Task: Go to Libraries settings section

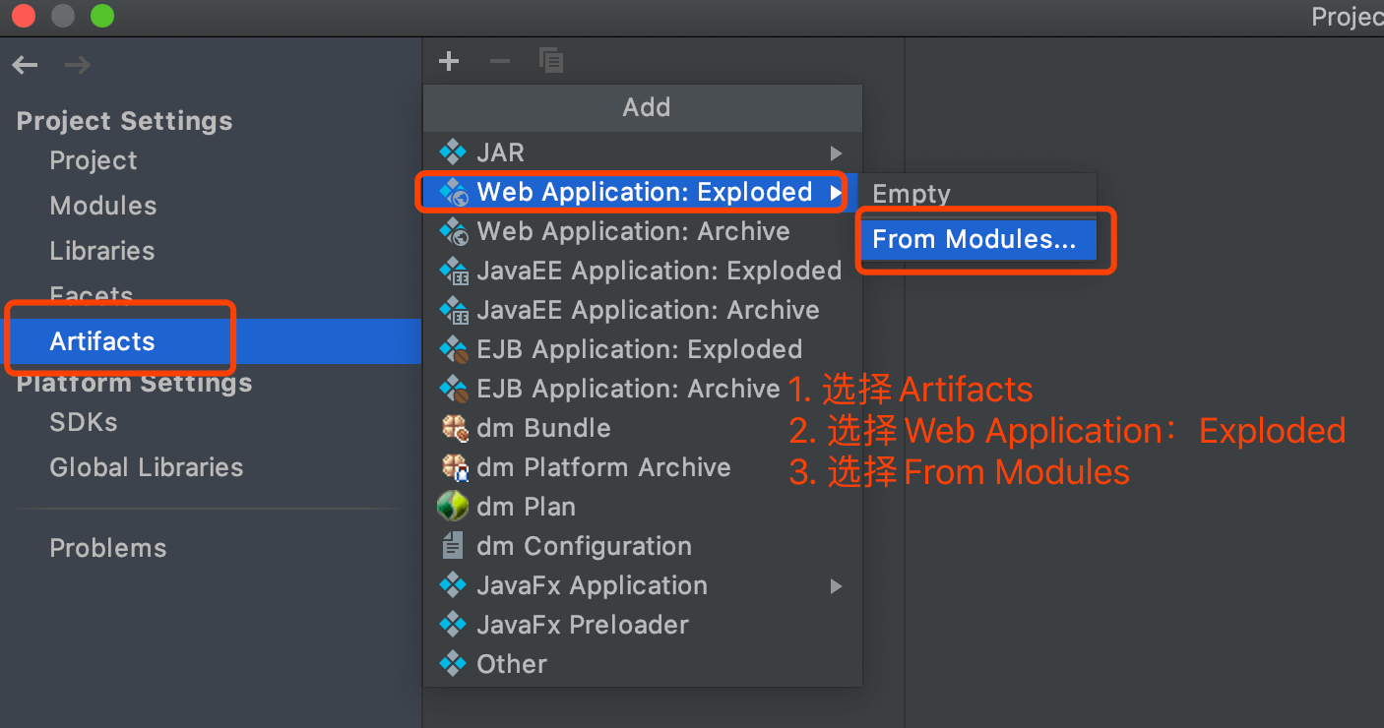Action: point(102,251)
